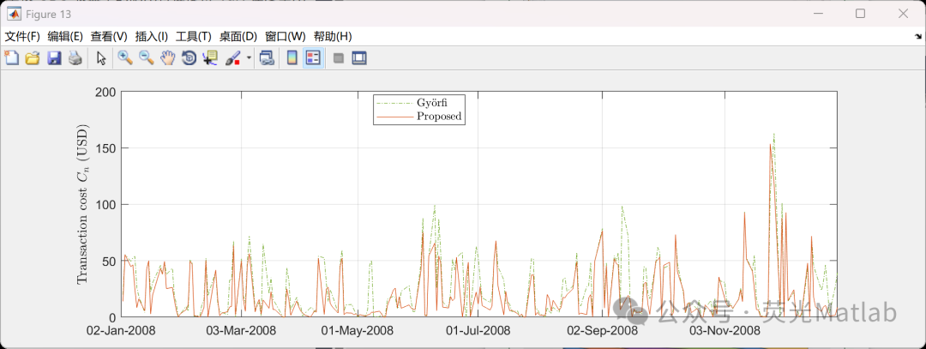This screenshot has width=926, height=349.
Task: Open the 插入(I) menu
Action: (152, 37)
